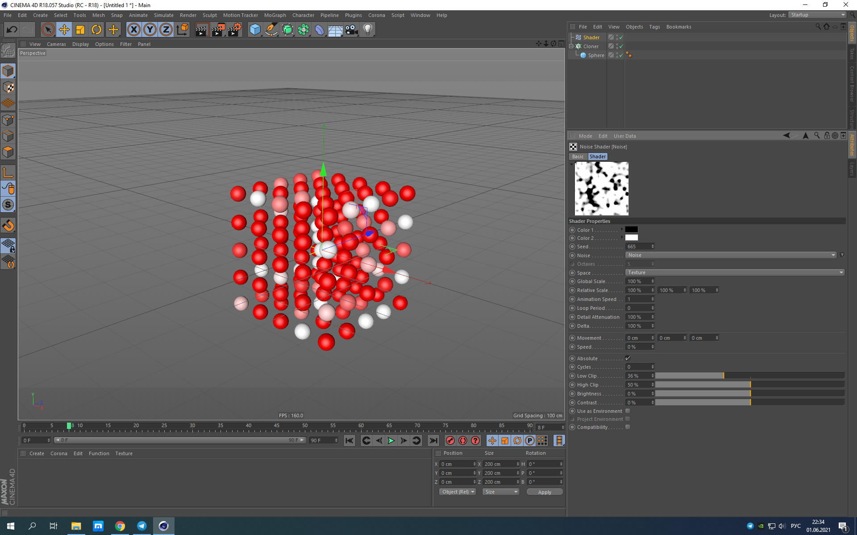Open Chrome from the Windows taskbar
This screenshot has height=535, width=857.
click(x=120, y=526)
